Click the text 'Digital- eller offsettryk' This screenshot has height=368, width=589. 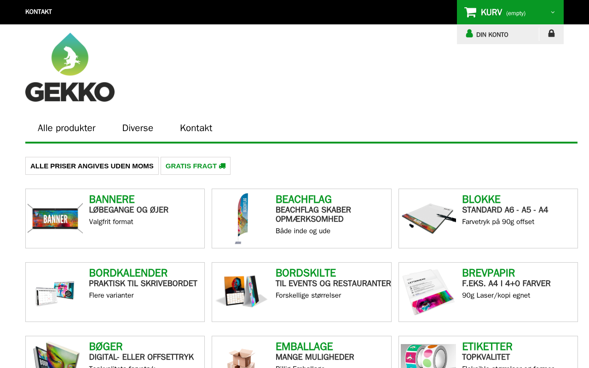(x=141, y=357)
